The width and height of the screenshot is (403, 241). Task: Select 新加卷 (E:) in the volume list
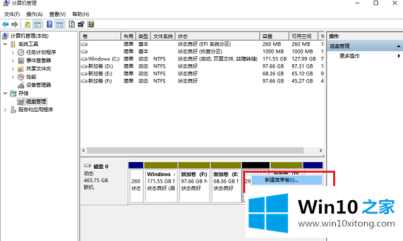tap(202, 74)
